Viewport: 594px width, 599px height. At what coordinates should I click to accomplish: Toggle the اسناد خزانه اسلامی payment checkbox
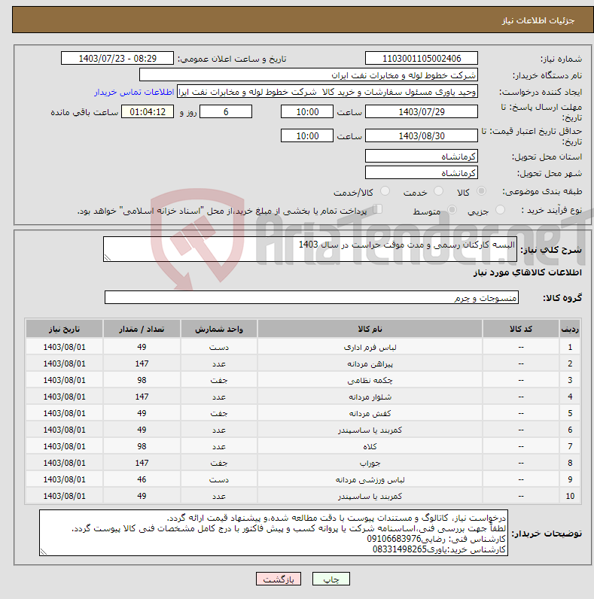pos(378,209)
